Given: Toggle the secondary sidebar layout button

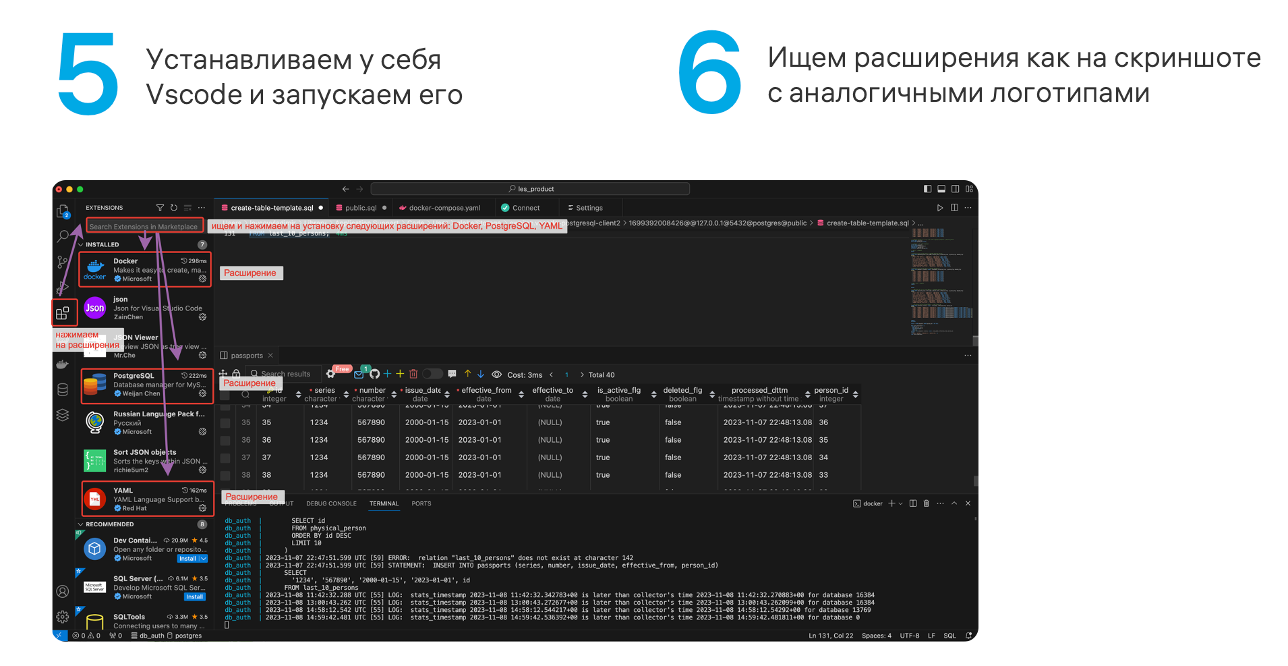Looking at the screenshot, I should (x=955, y=189).
